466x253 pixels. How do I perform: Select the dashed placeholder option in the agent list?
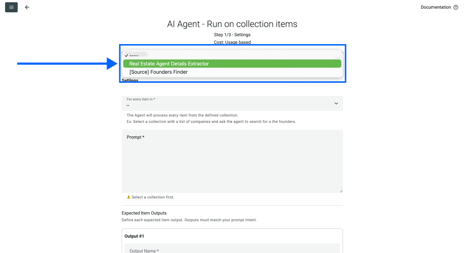(134, 55)
